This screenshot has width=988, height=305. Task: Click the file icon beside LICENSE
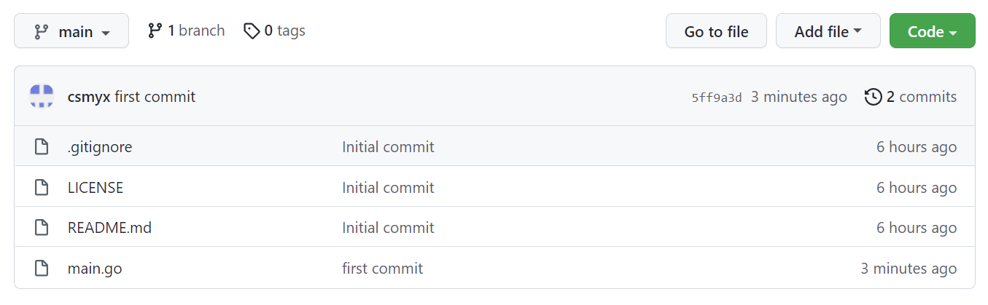tap(42, 188)
